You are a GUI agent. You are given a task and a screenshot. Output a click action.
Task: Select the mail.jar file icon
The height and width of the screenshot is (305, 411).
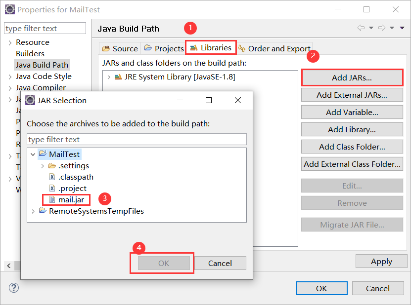click(52, 200)
